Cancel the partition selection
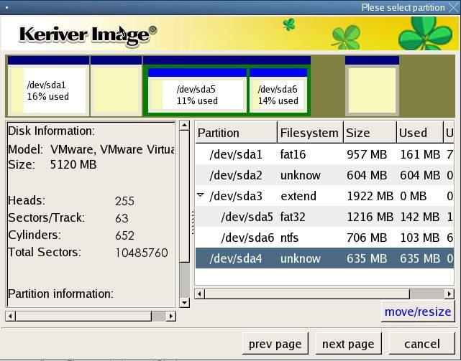 [421, 343]
